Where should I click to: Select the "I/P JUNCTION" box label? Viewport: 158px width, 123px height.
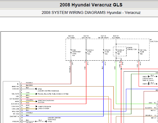pyautogui.click(x=154, y=41)
